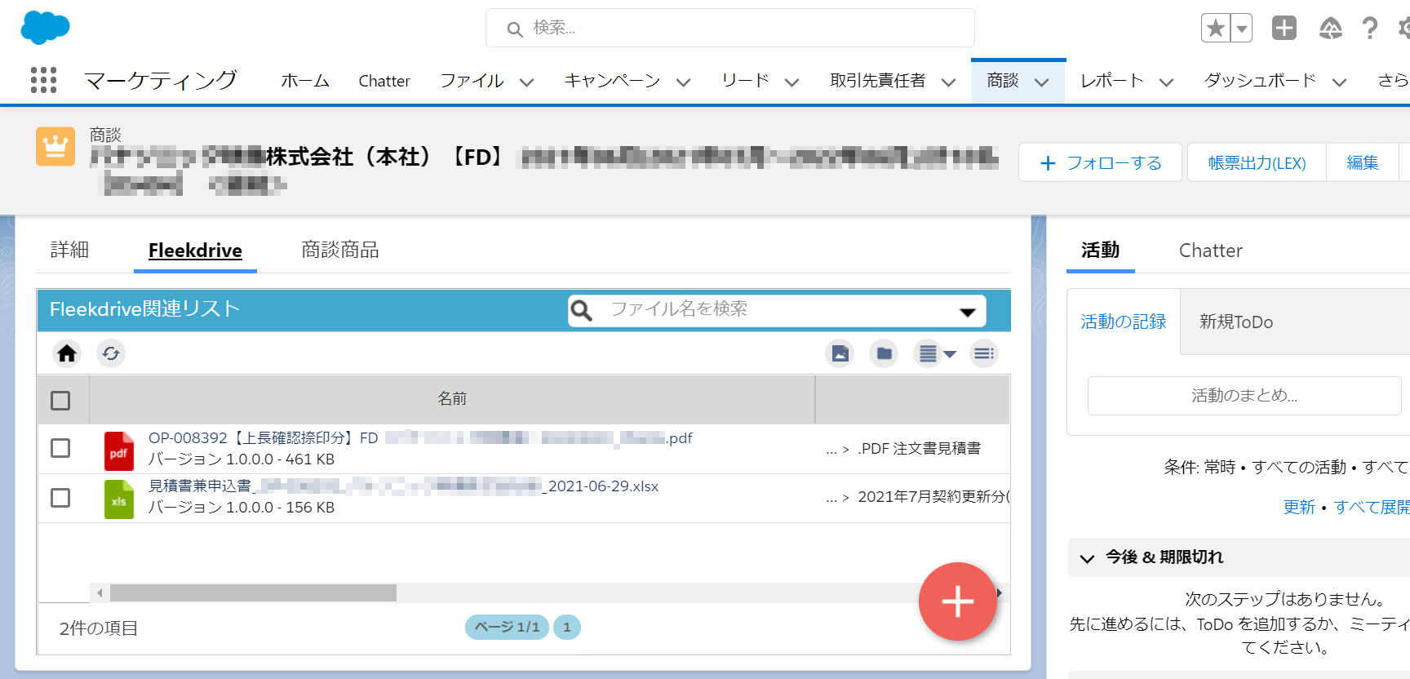
Task: Select the 新規ToDo tab
Action: click(1236, 322)
